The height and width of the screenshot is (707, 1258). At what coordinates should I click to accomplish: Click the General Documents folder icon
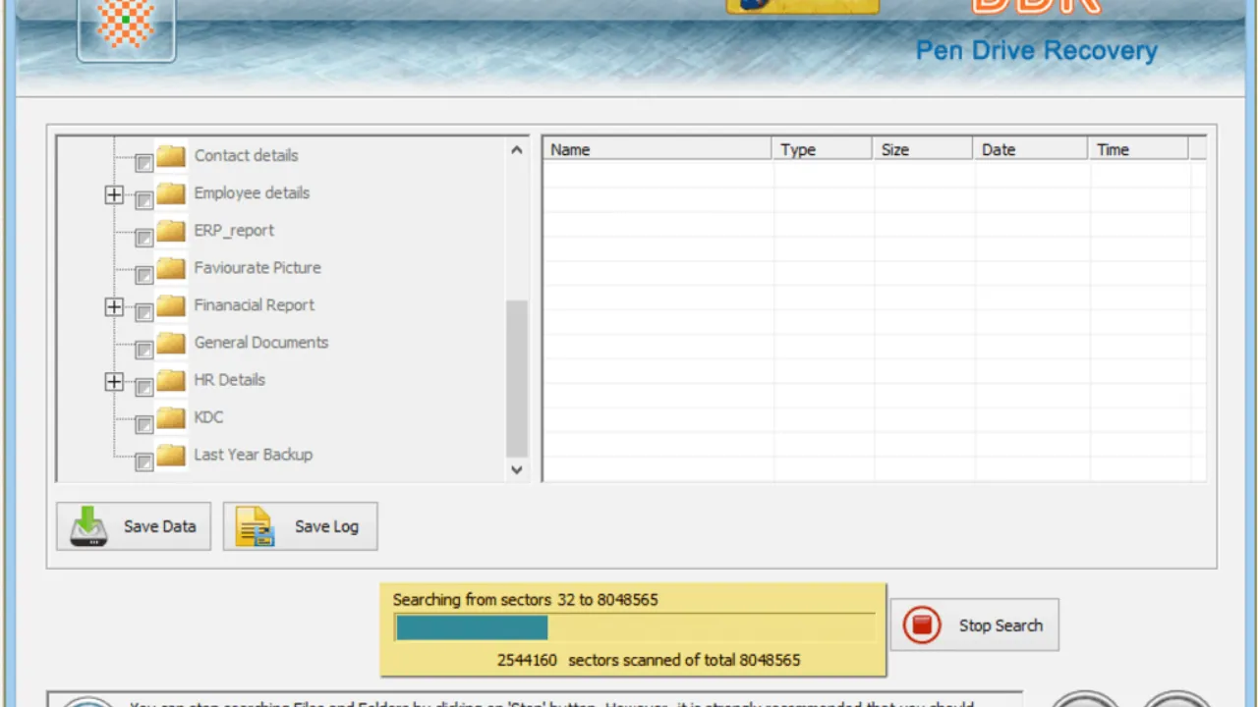coord(171,342)
